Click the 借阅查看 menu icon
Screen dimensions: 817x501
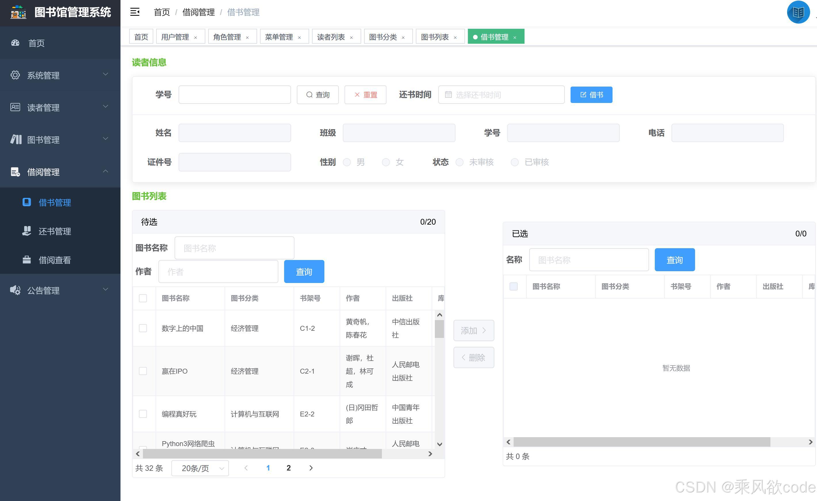tap(27, 260)
